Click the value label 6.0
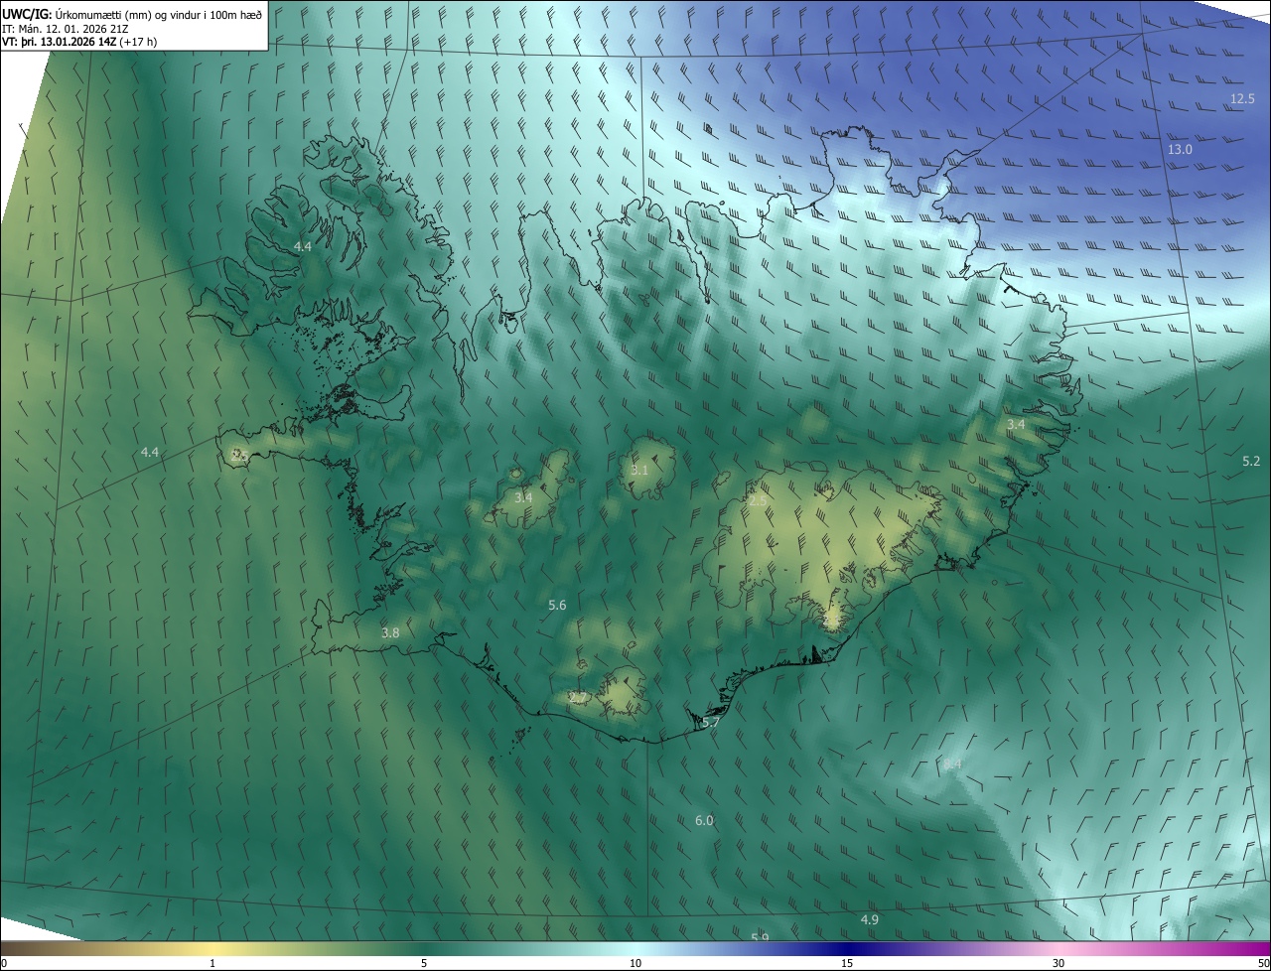 (x=704, y=820)
